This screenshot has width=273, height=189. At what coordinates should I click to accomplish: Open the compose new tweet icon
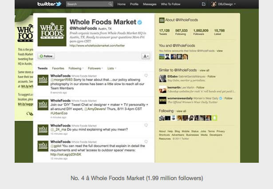click(203, 4)
